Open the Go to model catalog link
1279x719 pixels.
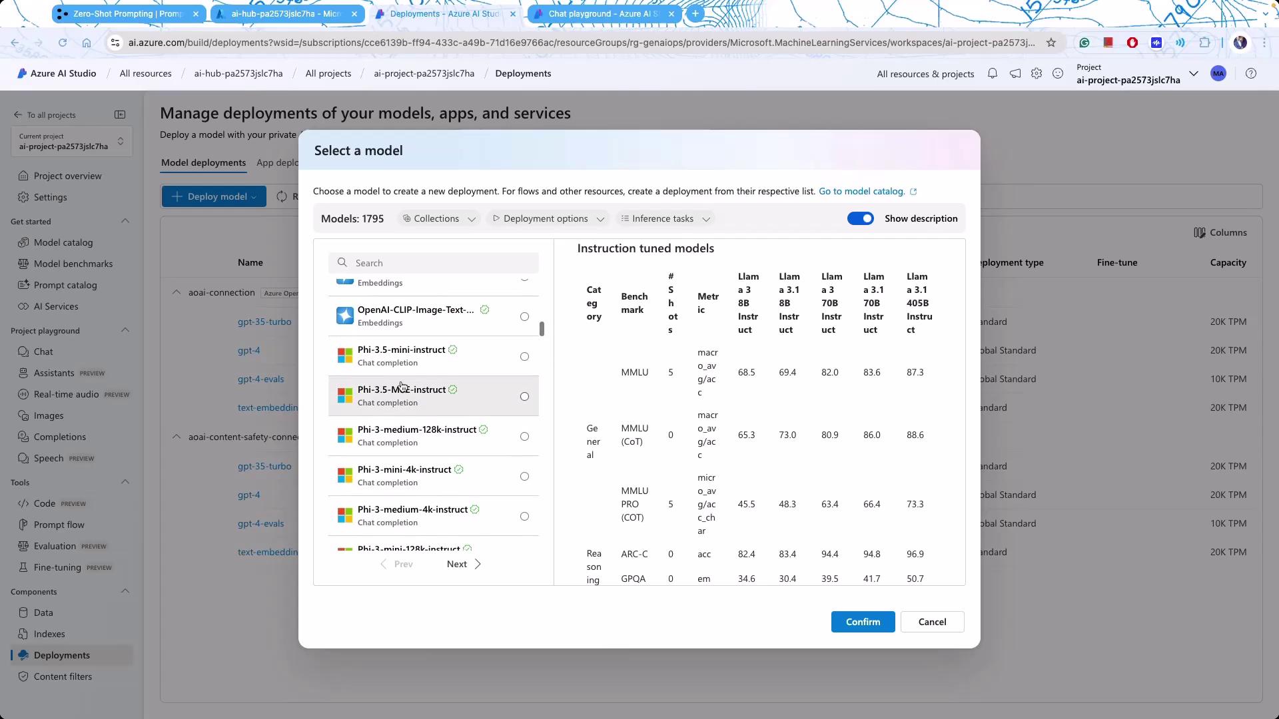[x=861, y=191]
